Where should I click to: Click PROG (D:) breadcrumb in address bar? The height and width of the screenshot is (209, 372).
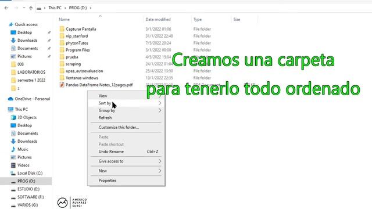(78, 8)
